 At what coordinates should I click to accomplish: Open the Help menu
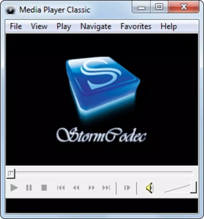[169, 27]
